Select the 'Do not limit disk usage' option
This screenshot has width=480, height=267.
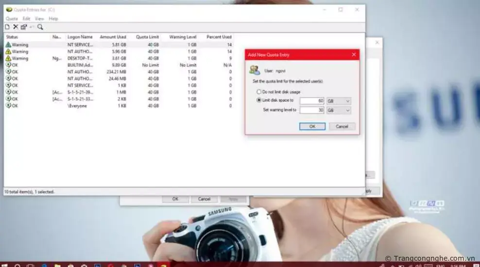tap(259, 92)
